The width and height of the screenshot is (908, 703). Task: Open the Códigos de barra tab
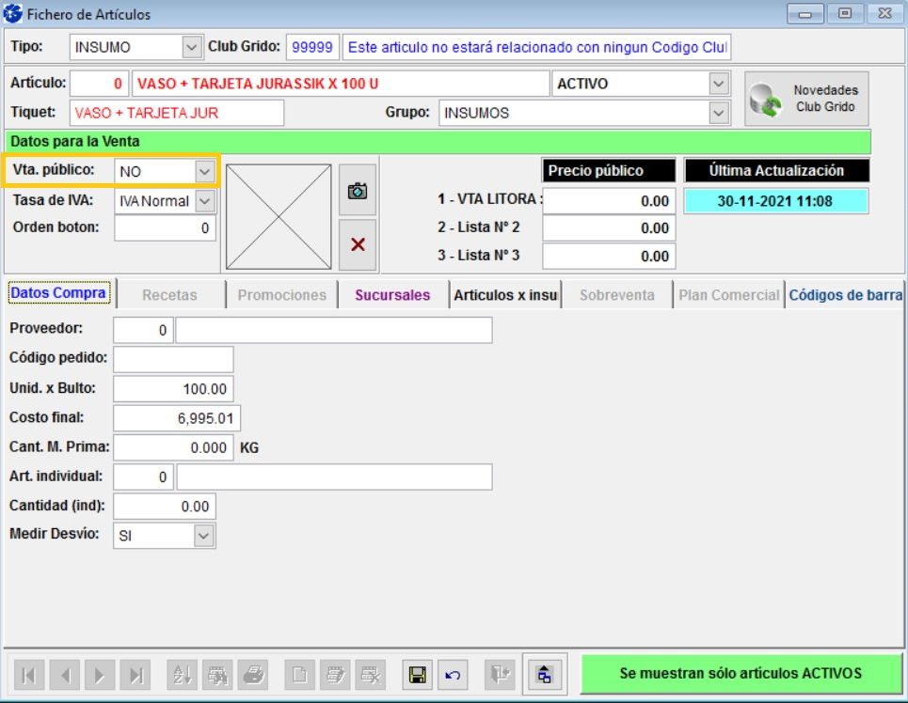(x=845, y=295)
